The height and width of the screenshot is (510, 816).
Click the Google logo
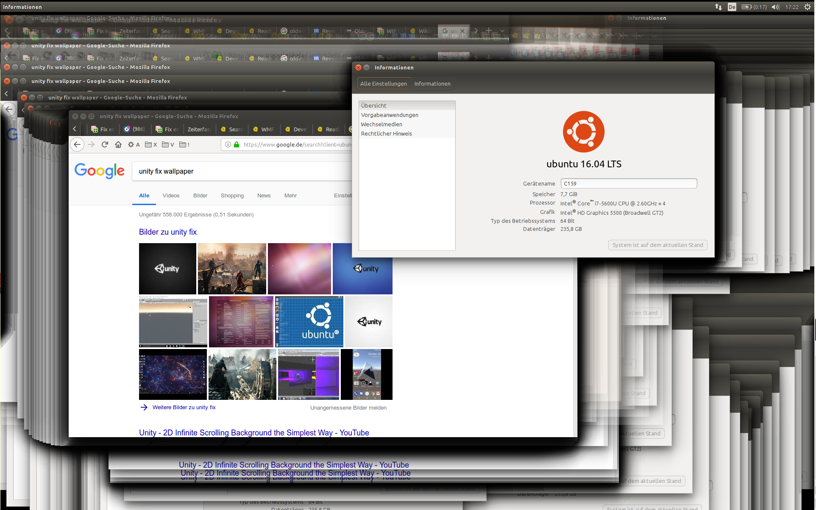pyautogui.click(x=100, y=171)
